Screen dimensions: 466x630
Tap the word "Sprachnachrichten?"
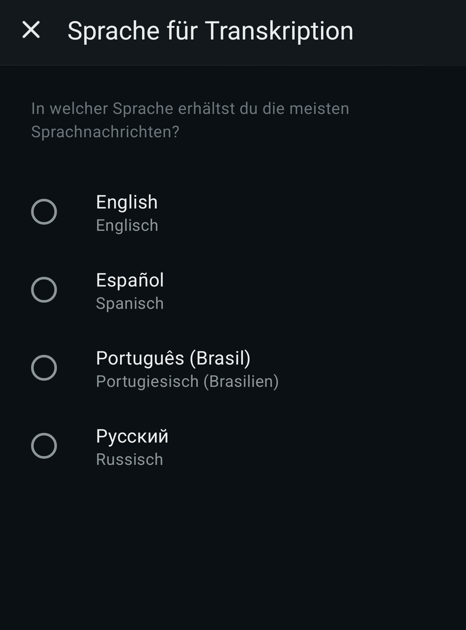(105, 132)
